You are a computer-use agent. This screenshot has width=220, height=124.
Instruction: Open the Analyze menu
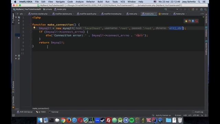[79, 2]
